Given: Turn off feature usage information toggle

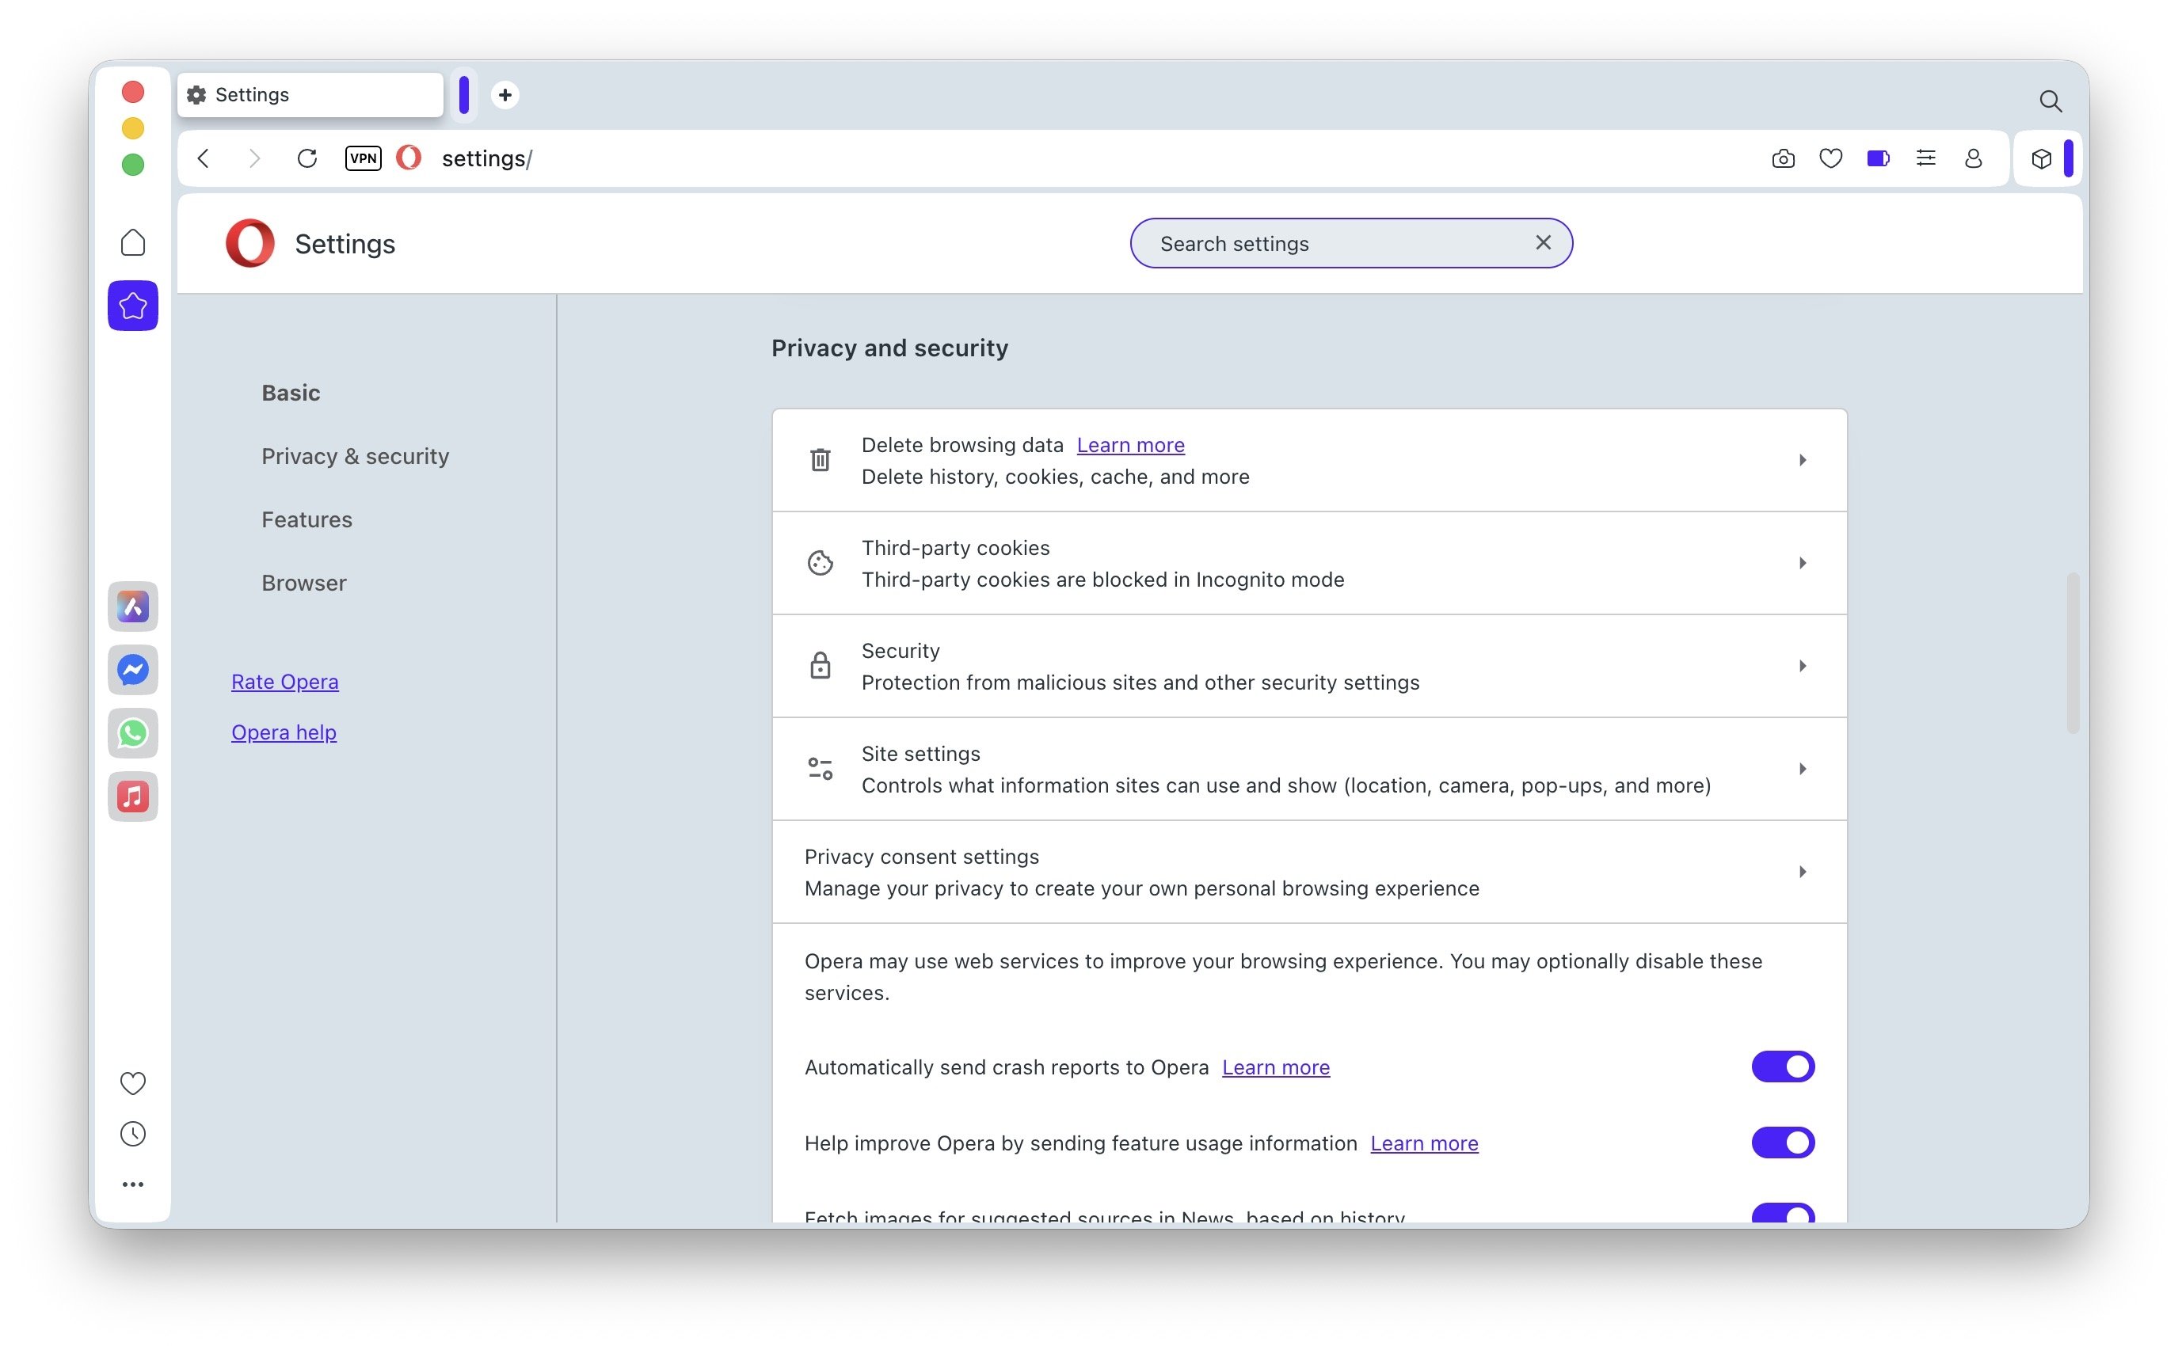Looking at the screenshot, I should point(1782,1143).
